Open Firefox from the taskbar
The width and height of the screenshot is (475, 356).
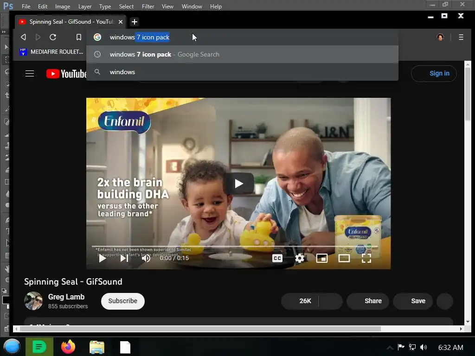(x=68, y=347)
